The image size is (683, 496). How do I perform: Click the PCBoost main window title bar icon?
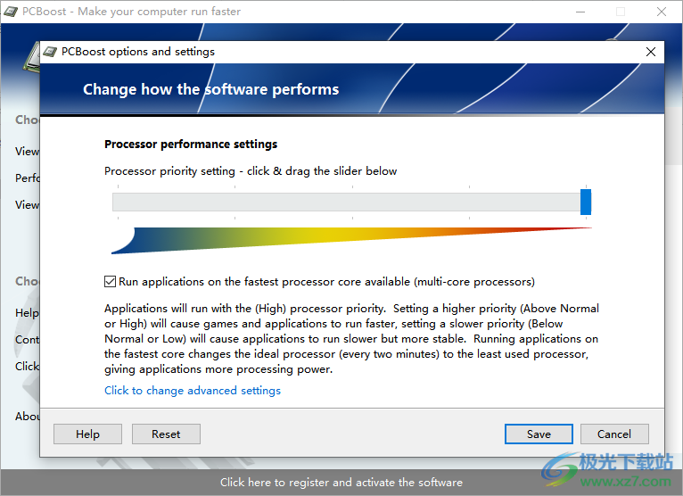(x=11, y=12)
